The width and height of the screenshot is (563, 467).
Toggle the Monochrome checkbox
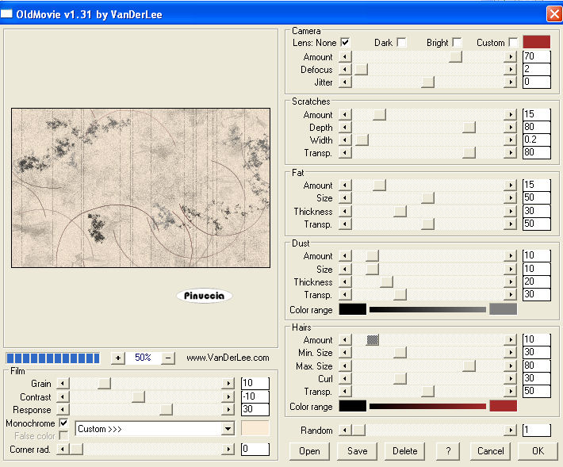[x=63, y=423]
